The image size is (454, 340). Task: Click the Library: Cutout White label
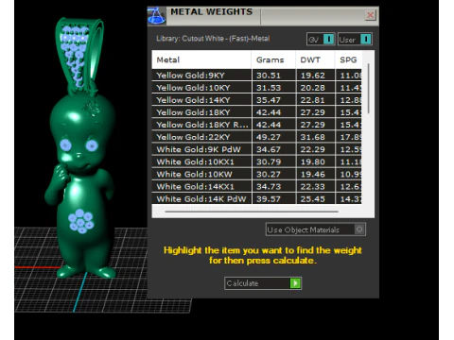[213, 39]
